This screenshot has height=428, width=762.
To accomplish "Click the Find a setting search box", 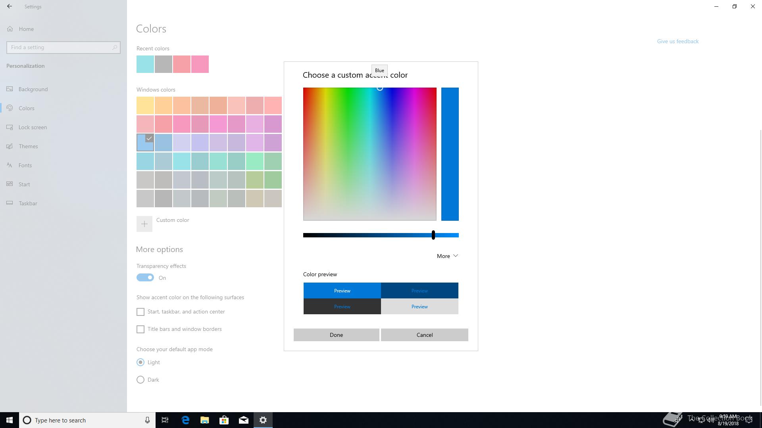I will [60, 48].
